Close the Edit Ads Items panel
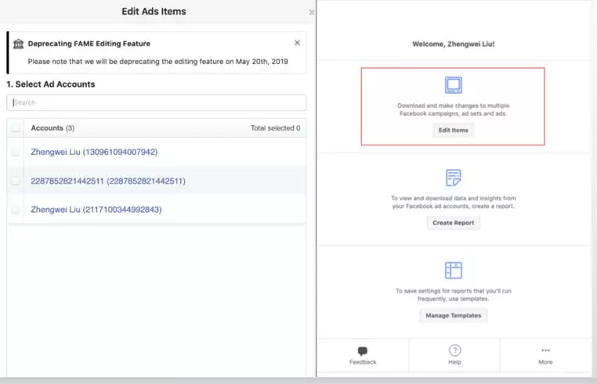 tap(312, 13)
